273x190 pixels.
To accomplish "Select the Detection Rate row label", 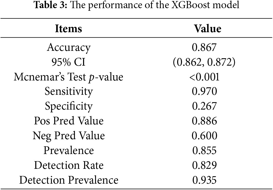I will (x=69, y=165).
